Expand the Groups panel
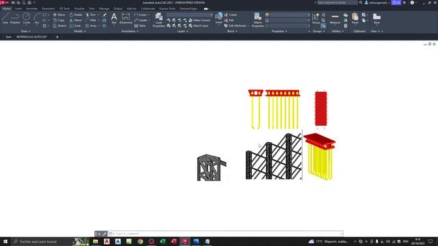The image size is (438, 246). point(319,31)
